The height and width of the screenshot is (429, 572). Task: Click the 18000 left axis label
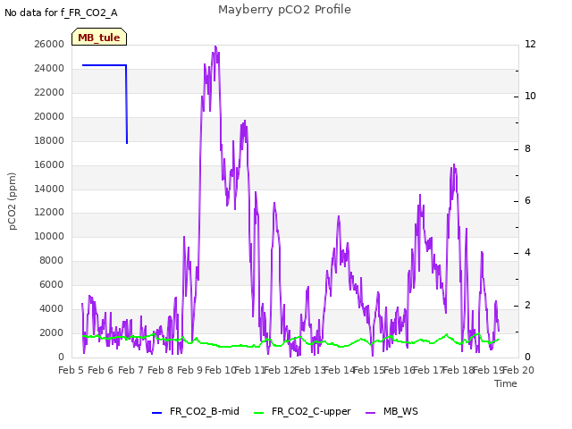pos(49,140)
